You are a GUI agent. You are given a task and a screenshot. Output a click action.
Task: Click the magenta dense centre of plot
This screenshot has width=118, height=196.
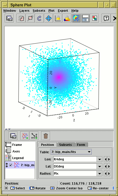[x=59, y=77]
